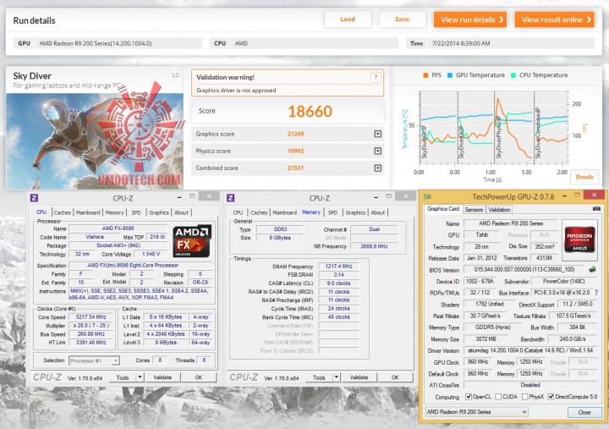The height and width of the screenshot is (429, 609).
Task: Click View run details button
Action: [470, 19]
